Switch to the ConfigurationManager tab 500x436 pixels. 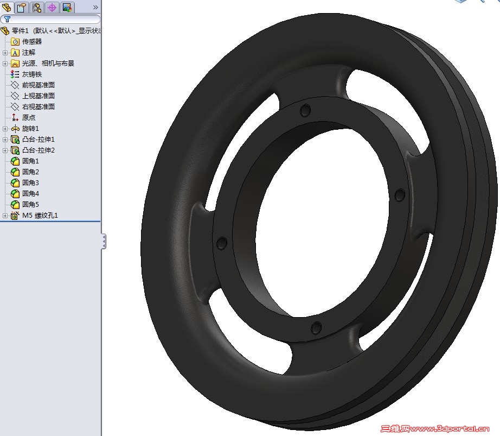click(x=37, y=8)
